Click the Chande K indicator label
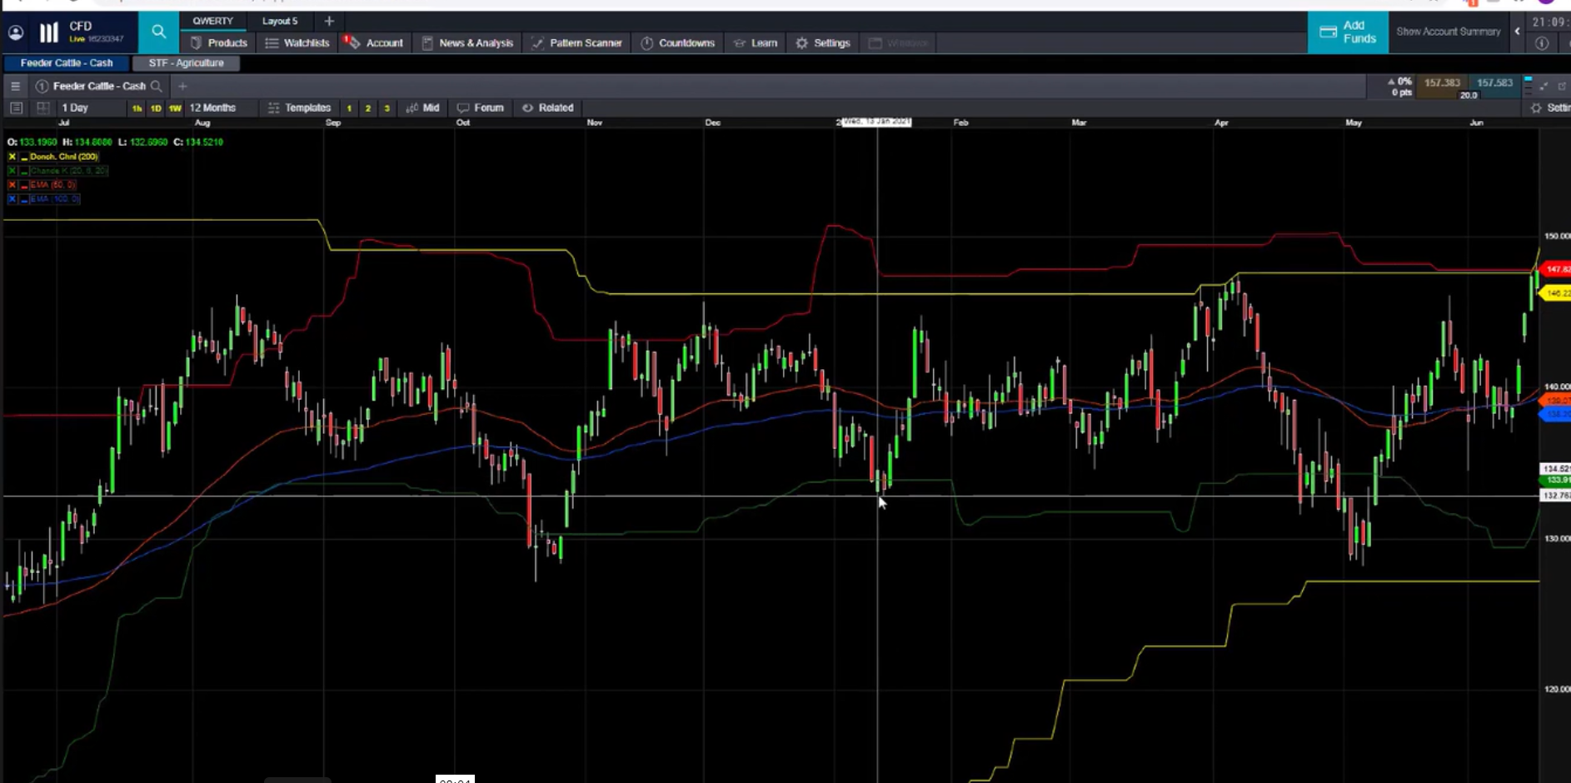1571x783 pixels. coord(69,171)
